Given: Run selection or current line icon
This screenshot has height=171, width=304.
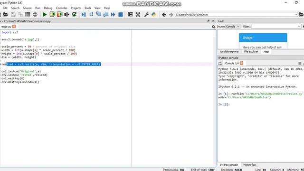Looking at the screenshot, I should (66, 15).
